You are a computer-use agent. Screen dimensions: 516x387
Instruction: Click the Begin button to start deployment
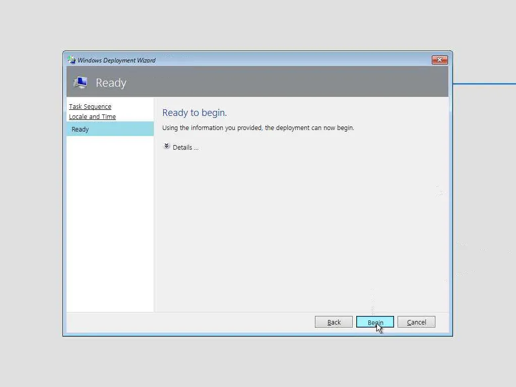pos(375,322)
